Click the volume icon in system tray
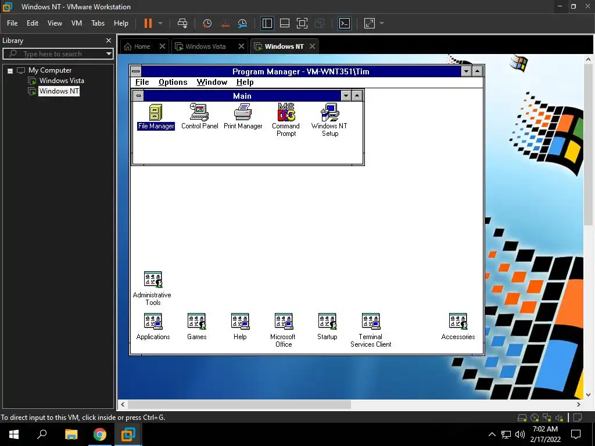The height and width of the screenshot is (446, 595). [x=520, y=434]
